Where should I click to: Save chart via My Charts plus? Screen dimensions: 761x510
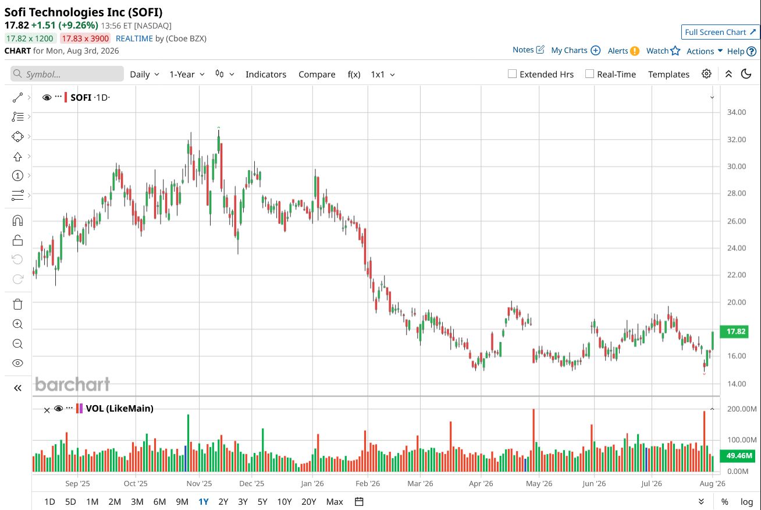click(596, 50)
